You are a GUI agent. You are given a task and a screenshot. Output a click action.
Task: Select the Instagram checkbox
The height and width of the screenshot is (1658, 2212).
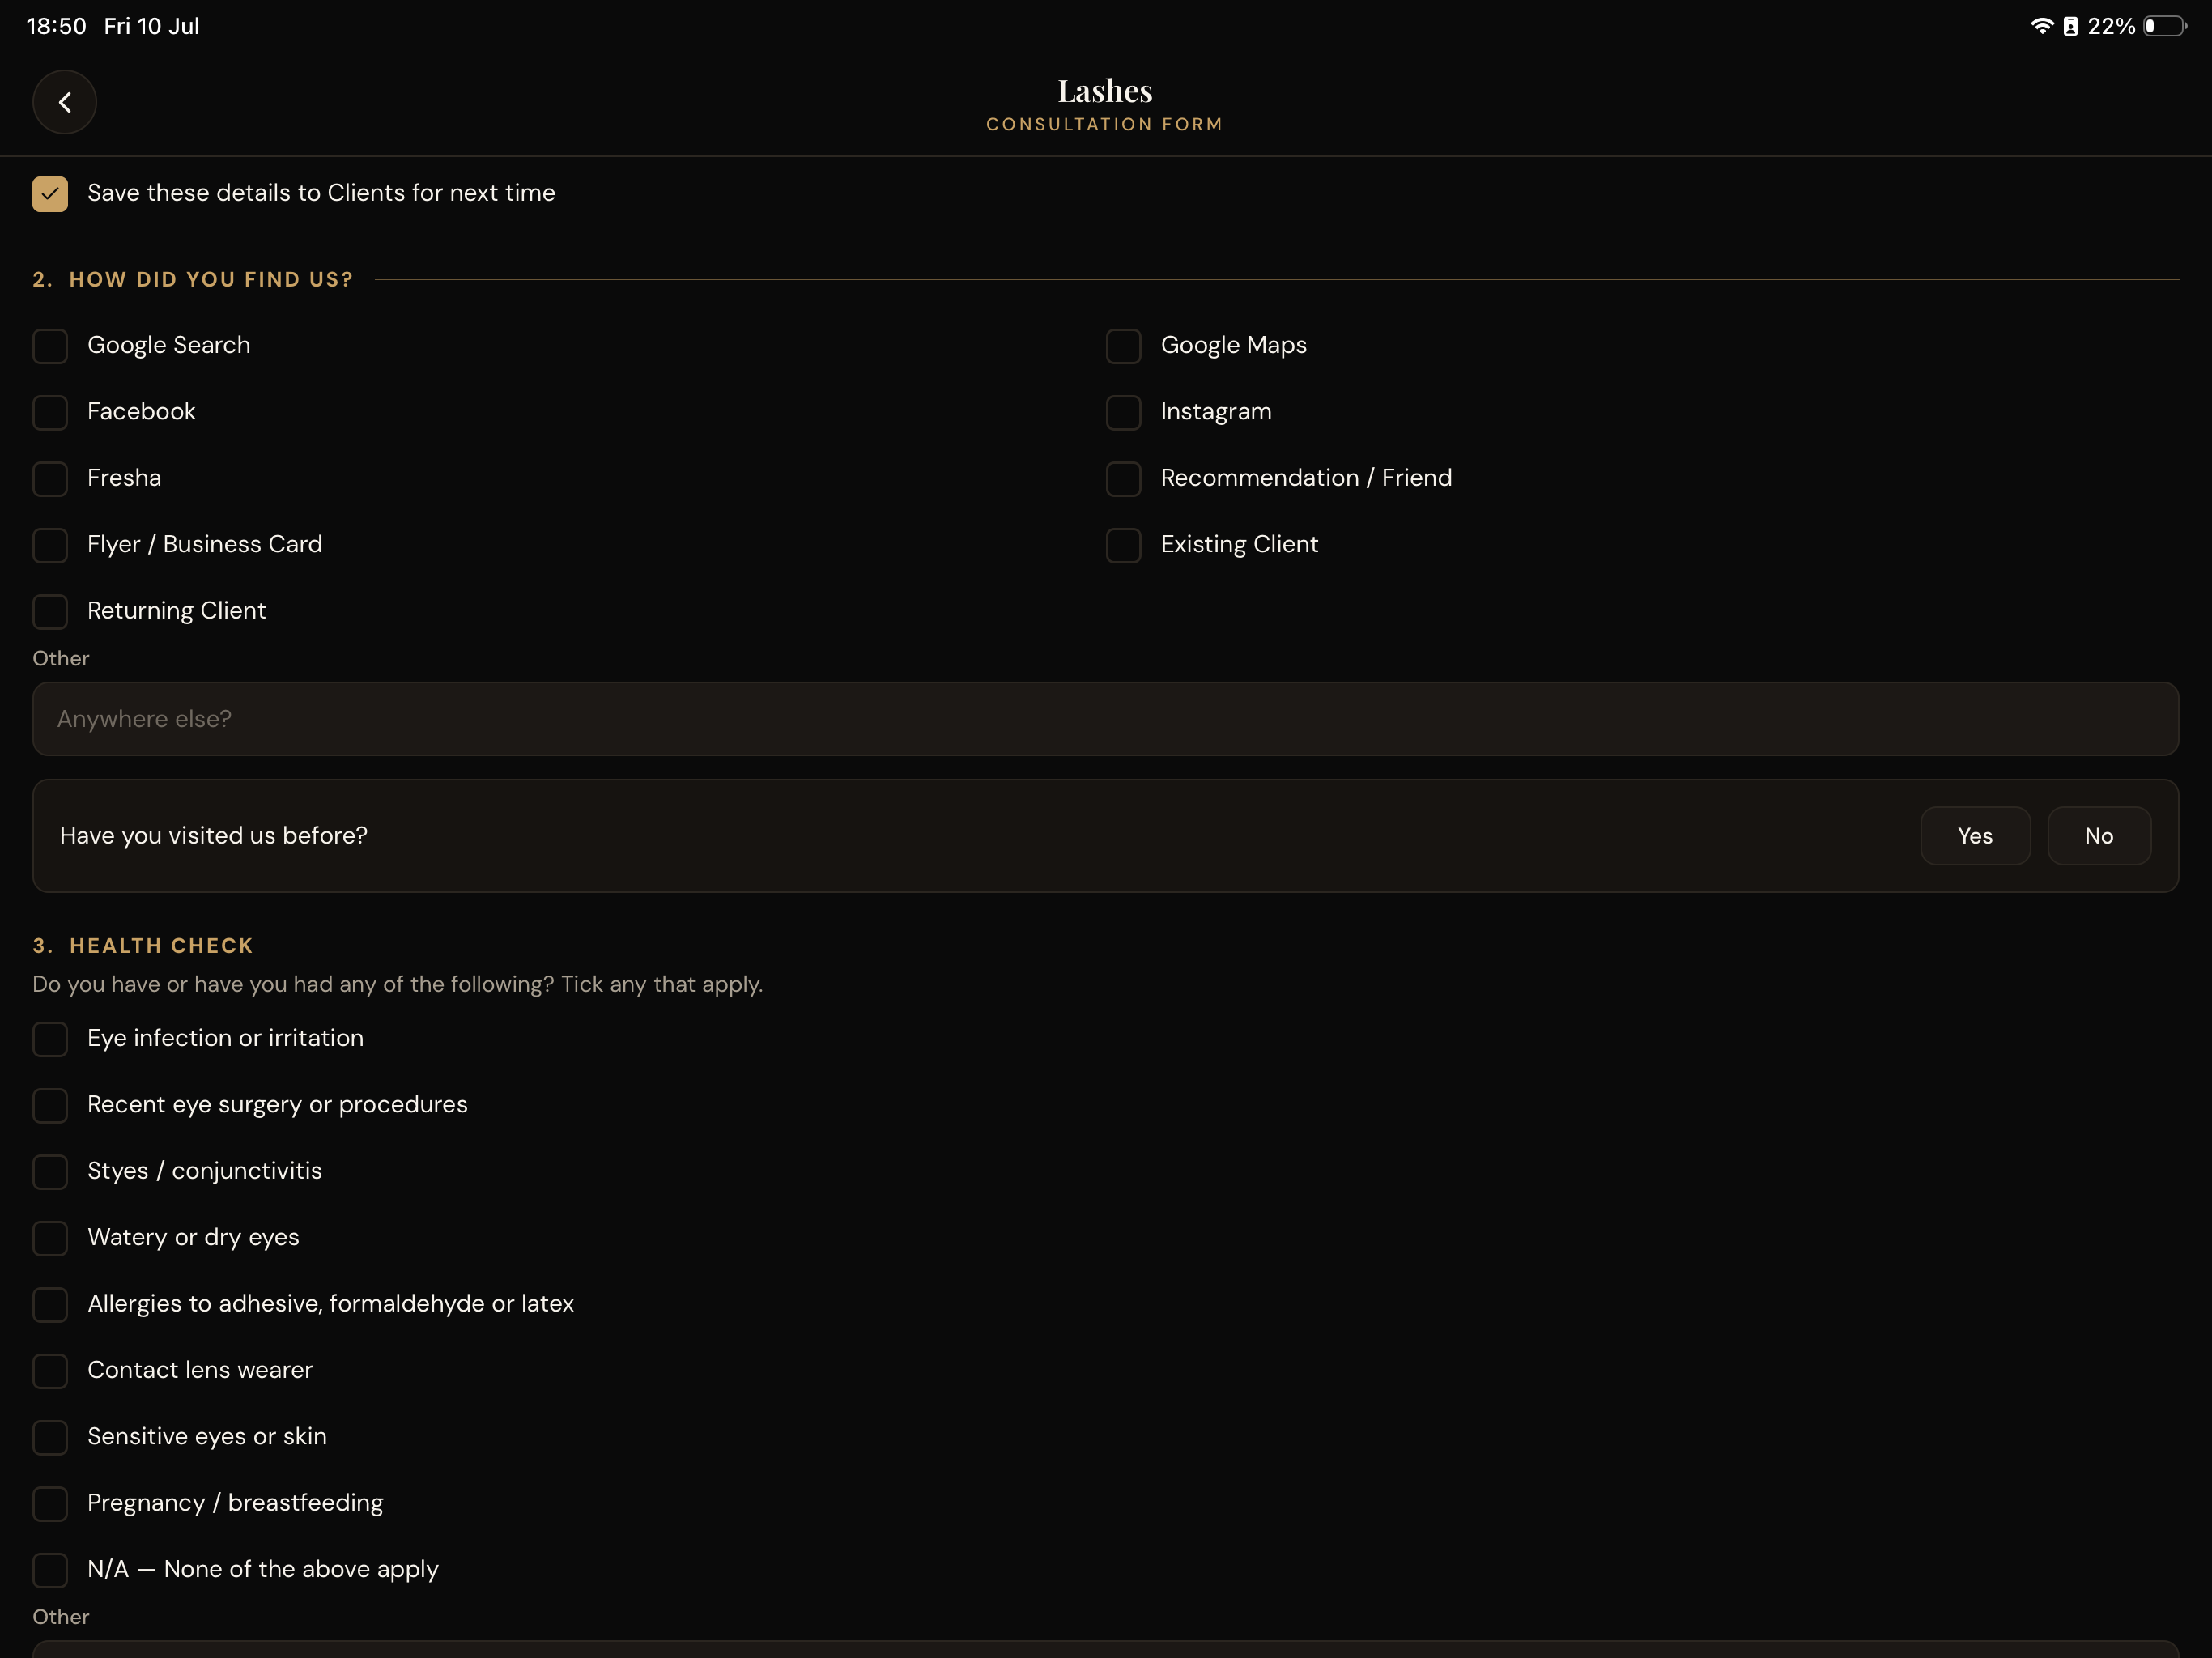(1123, 412)
